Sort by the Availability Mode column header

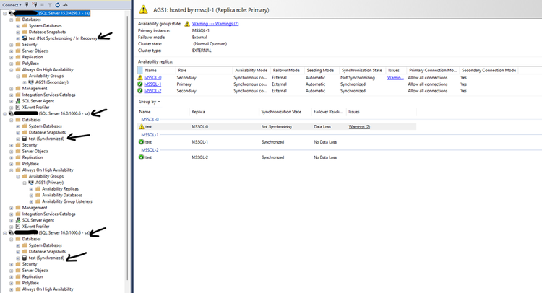(251, 71)
